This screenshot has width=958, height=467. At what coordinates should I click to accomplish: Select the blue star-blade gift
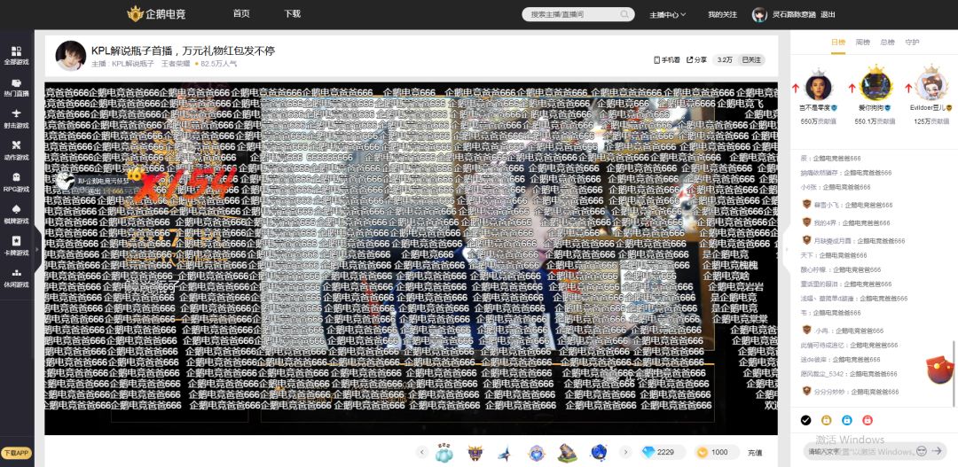(506, 452)
